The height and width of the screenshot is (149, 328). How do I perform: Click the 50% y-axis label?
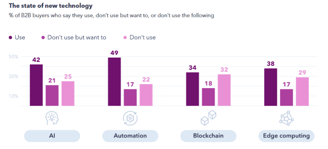coord(13,57)
